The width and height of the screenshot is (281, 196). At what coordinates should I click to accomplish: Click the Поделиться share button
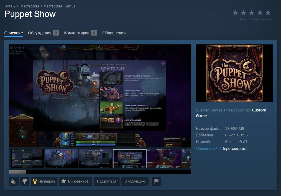click(106, 181)
